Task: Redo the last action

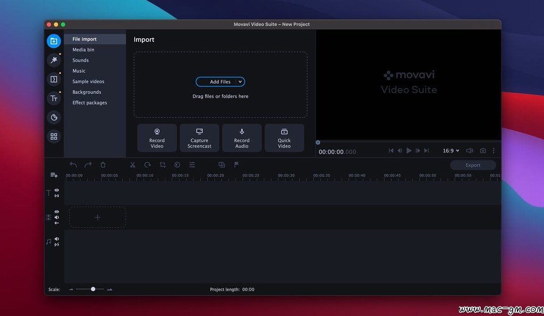Action: click(88, 165)
